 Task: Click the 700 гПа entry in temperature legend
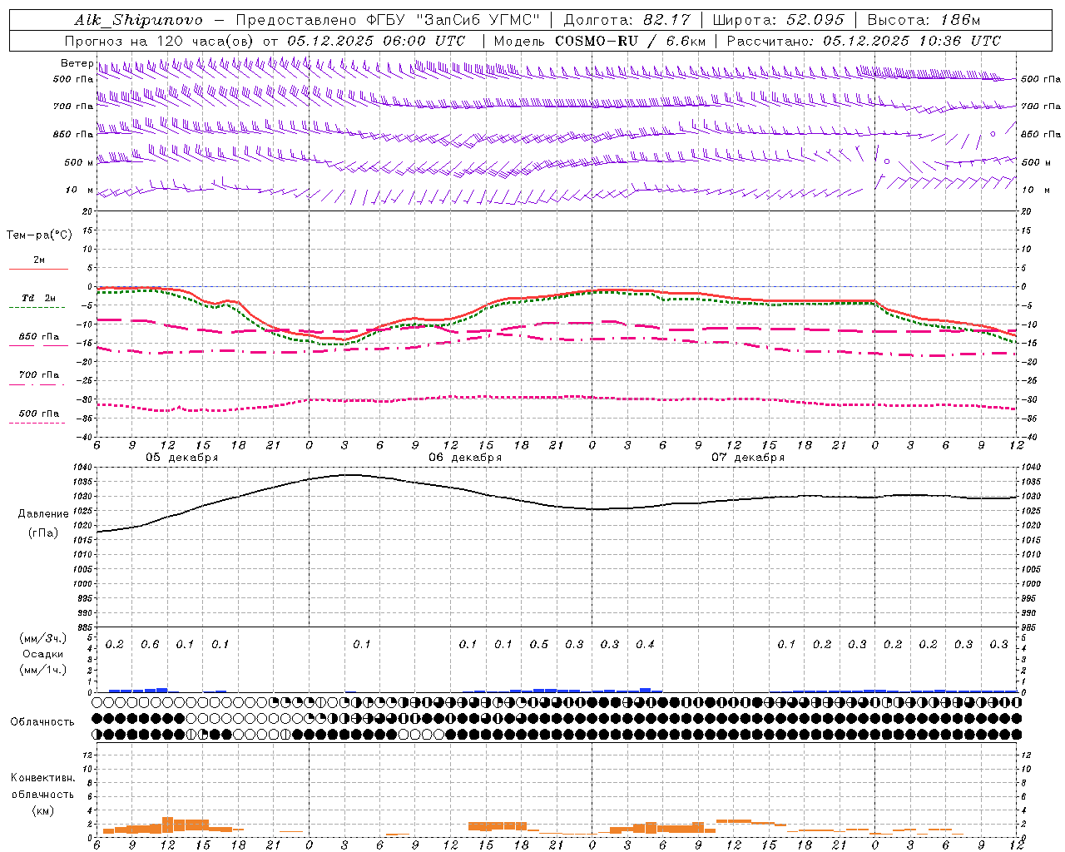[x=39, y=375]
